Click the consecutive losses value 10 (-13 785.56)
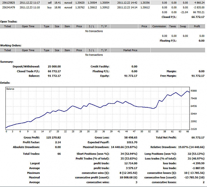Screen dimensions: 207x187 coord(194,173)
